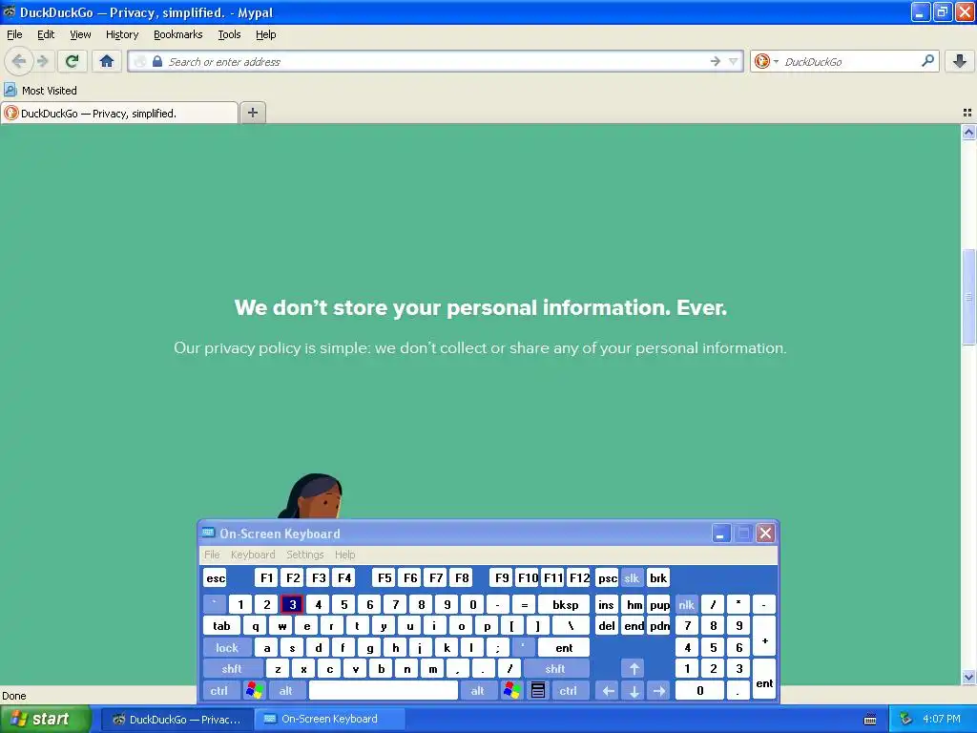Click the tab key
The image size is (977, 733).
[x=221, y=626]
